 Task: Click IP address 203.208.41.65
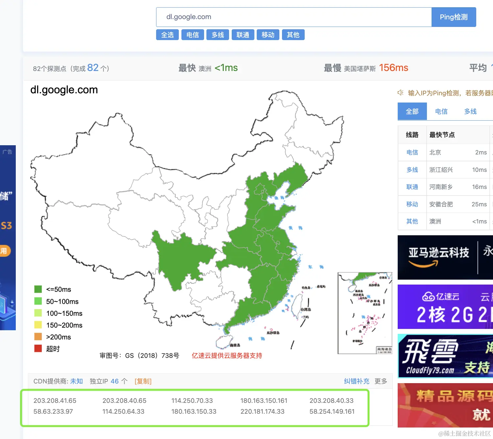point(55,401)
